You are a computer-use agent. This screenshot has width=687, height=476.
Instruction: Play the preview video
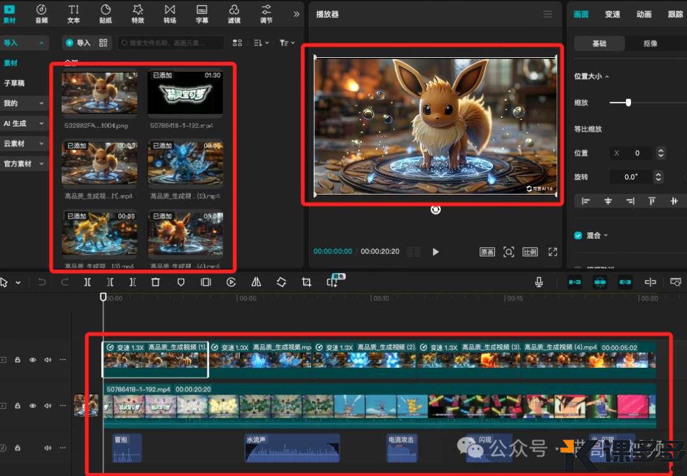coord(436,251)
